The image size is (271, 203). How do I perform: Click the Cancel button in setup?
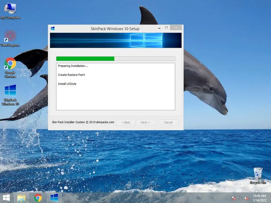click(x=168, y=122)
